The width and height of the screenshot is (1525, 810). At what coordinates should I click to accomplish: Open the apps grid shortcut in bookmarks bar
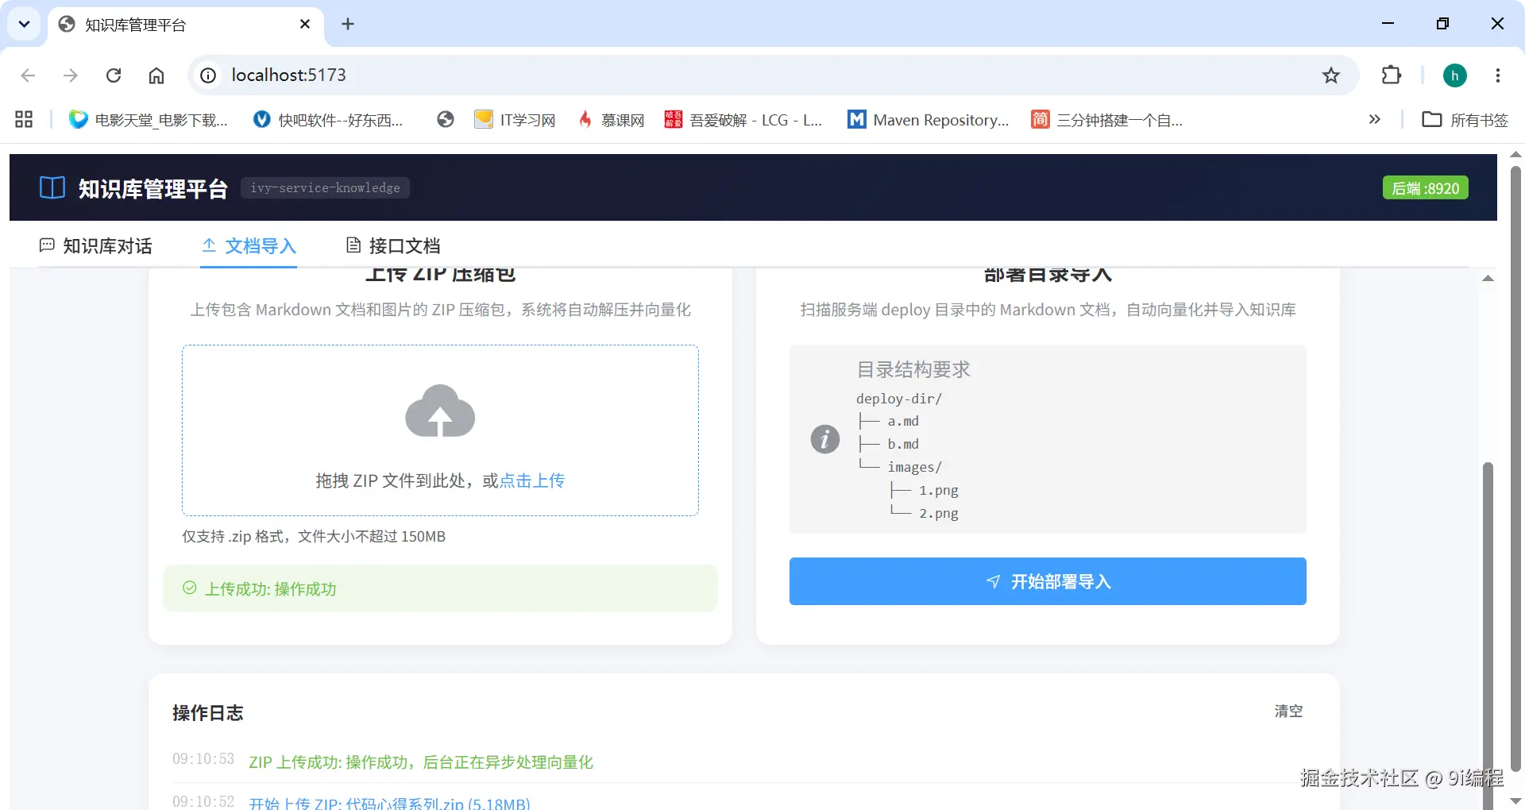(x=24, y=120)
